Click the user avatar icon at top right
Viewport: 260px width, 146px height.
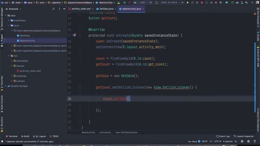pos(257,3)
